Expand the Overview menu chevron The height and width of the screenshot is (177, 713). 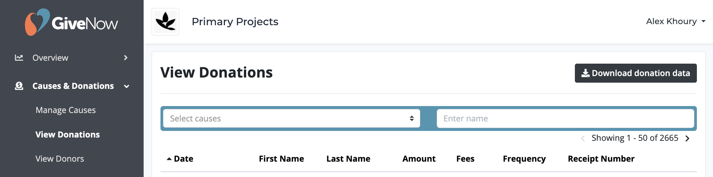point(126,57)
